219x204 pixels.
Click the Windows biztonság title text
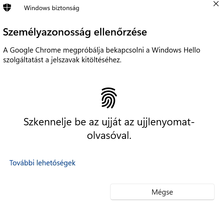(52, 8)
